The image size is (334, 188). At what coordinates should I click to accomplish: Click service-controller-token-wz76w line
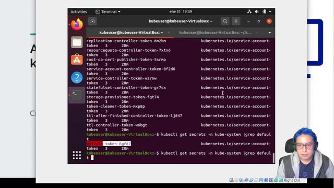point(122,78)
